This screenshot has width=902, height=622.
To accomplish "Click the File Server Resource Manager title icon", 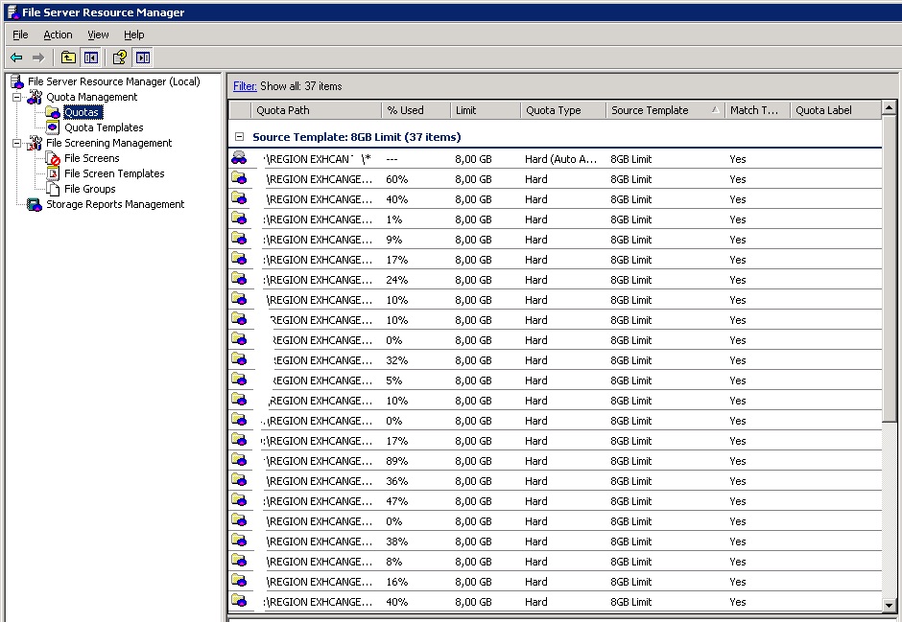I will (12, 12).
